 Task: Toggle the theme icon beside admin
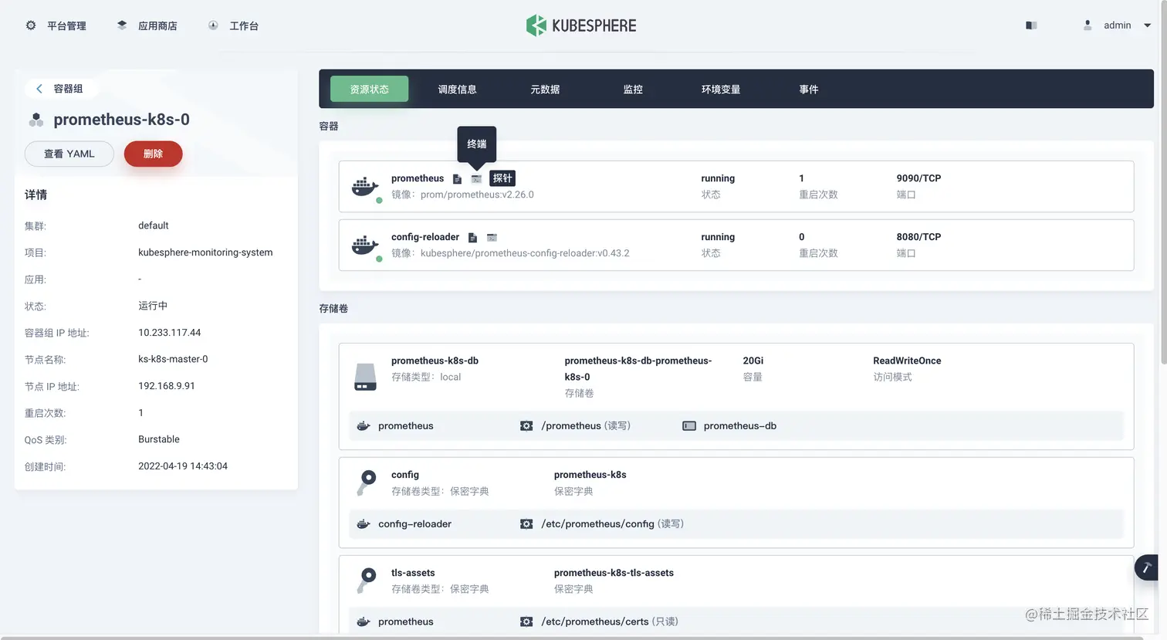(x=1031, y=25)
